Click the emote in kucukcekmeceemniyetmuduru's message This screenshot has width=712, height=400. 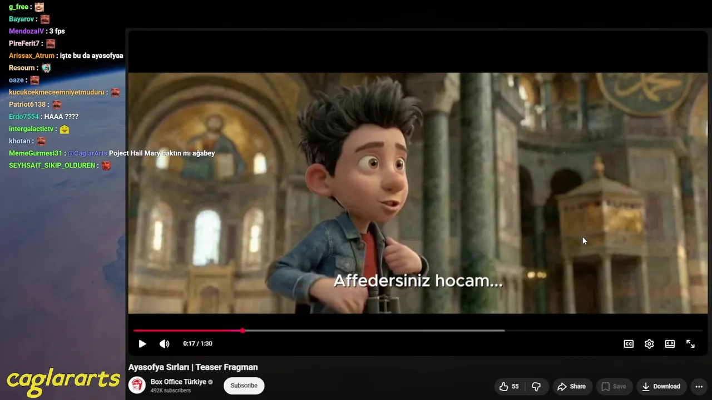[115, 93]
